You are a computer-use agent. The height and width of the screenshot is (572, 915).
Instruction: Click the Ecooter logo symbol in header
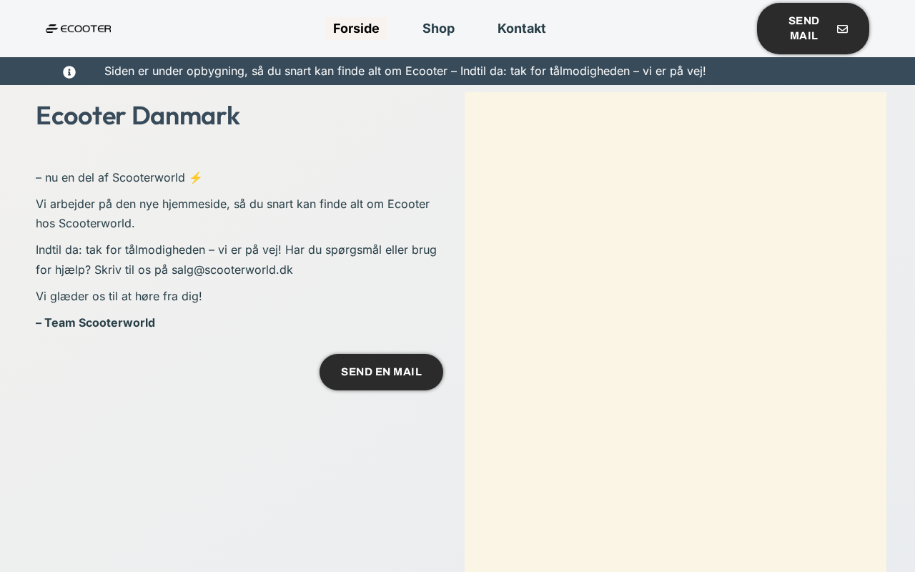[51, 29]
